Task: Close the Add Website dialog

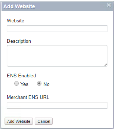Action: click(x=109, y=5)
